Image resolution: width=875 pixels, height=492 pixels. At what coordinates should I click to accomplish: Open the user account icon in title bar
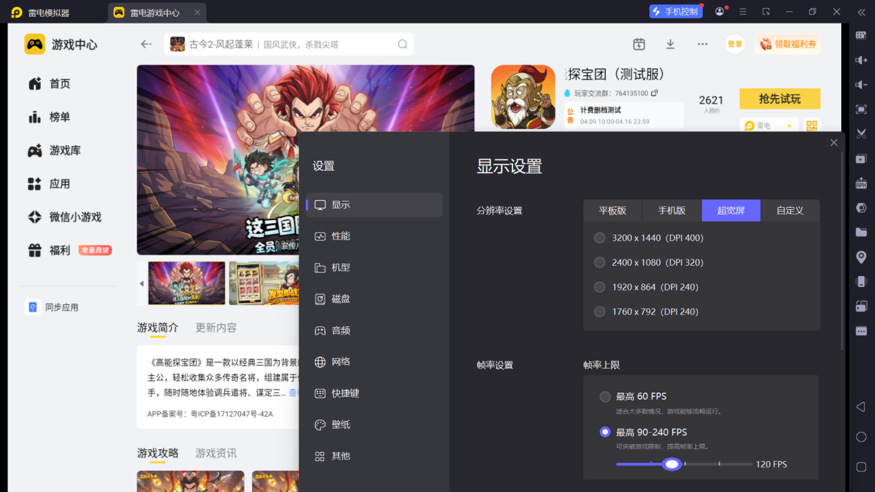pos(720,12)
